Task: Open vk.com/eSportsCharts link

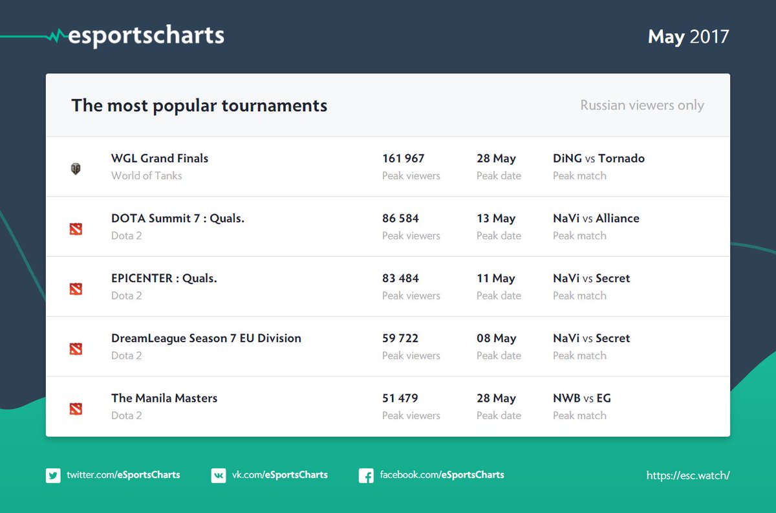Action: (x=280, y=475)
